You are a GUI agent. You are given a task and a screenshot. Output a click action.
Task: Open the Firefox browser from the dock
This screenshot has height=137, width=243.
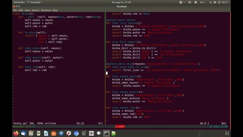(16, 133)
